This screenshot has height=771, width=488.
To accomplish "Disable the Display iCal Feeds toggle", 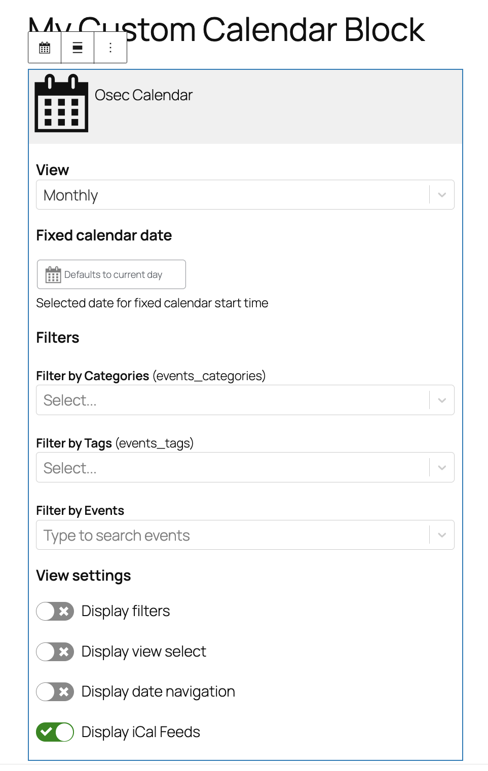I will tap(55, 732).
